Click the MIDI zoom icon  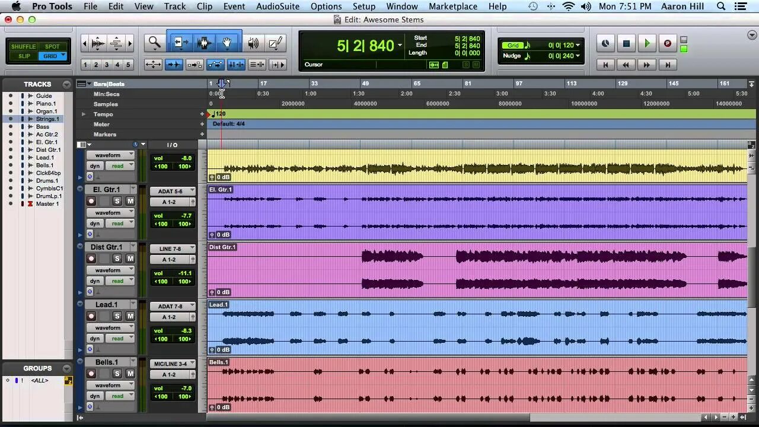click(116, 43)
